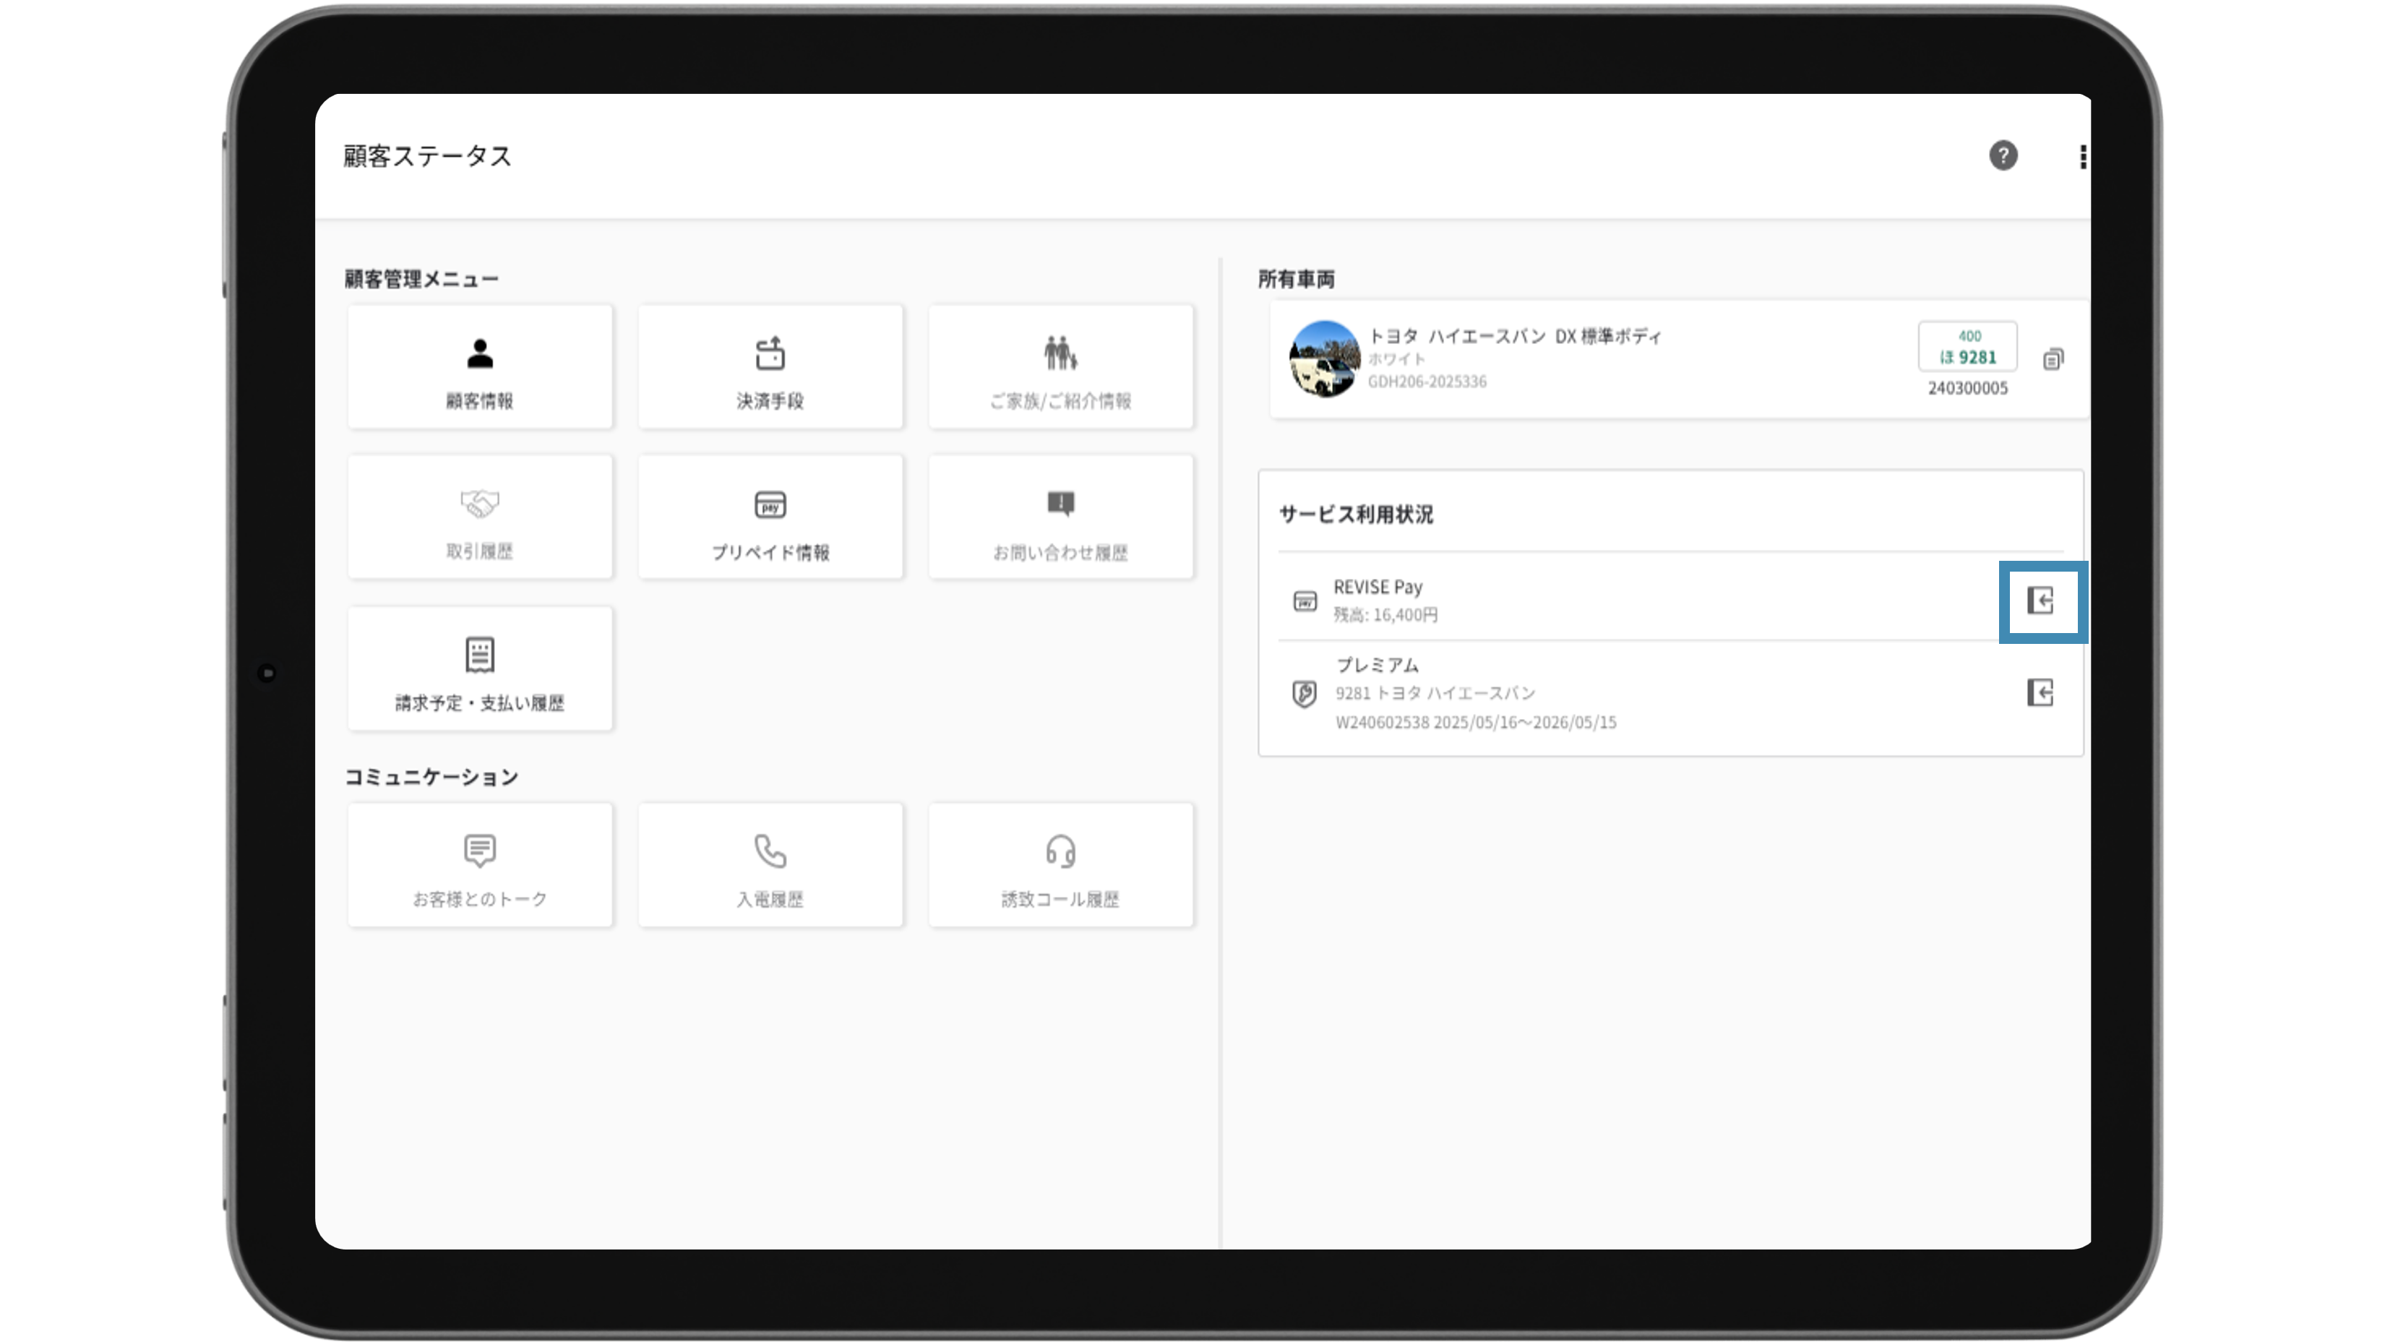Screen dimensions: 2385x1342
Task: Open お問い合わせ履歴 inquiry history tile
Action: point(1060,517)
